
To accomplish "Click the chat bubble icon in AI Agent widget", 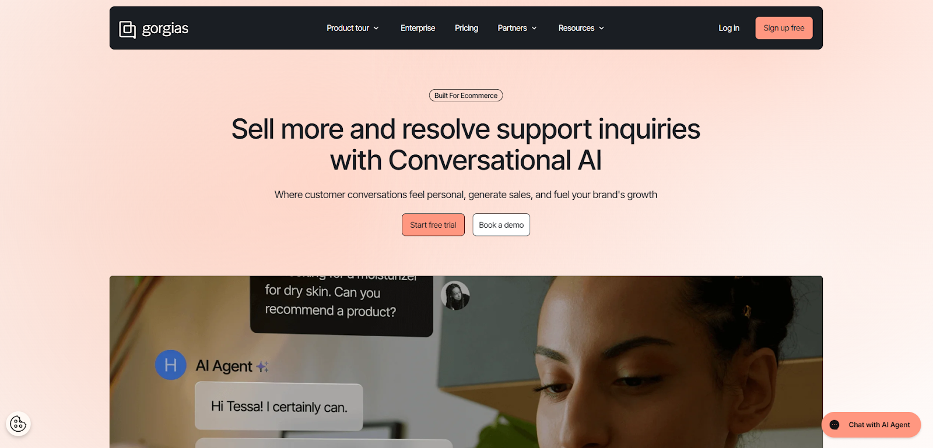I will [834, 425].
